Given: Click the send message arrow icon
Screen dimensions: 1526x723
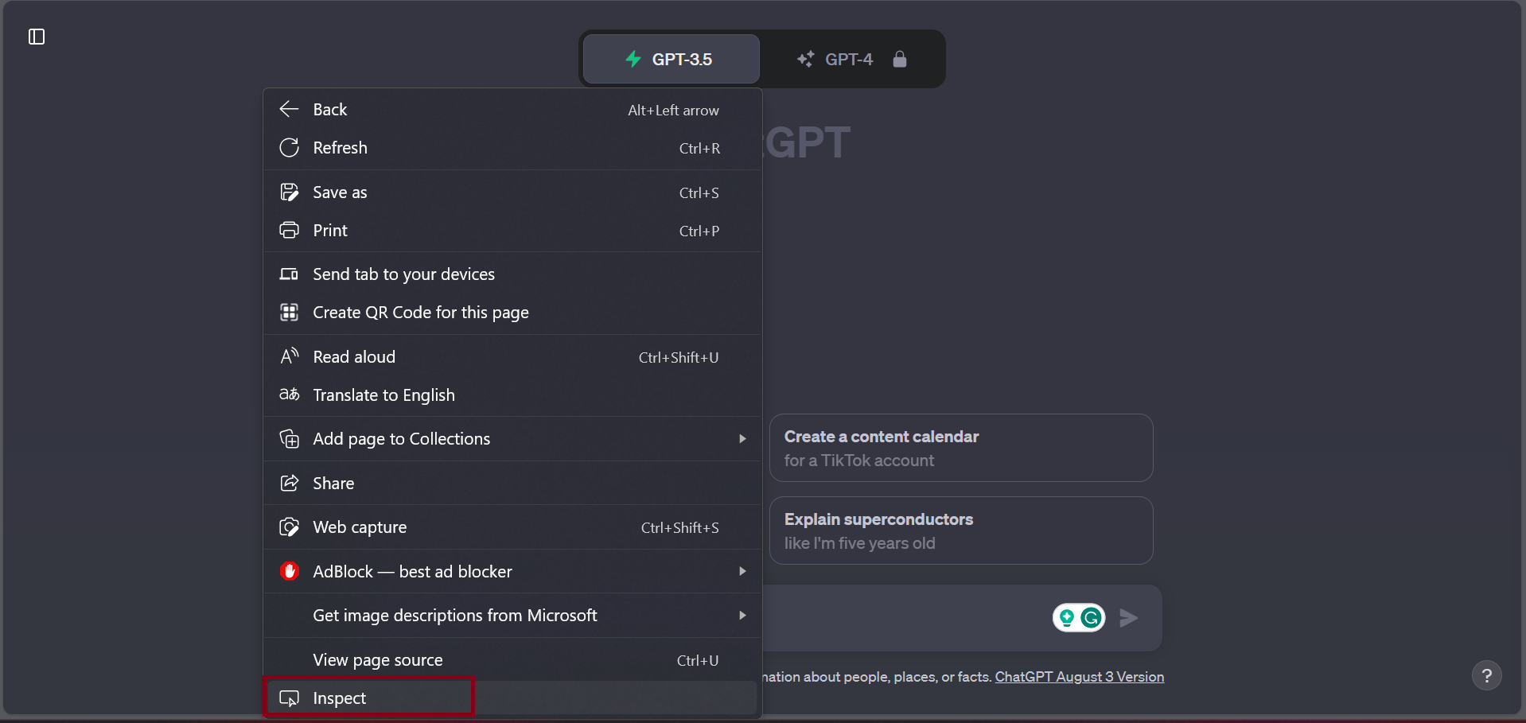Looking at the screenshot, I should point(1128,618).
